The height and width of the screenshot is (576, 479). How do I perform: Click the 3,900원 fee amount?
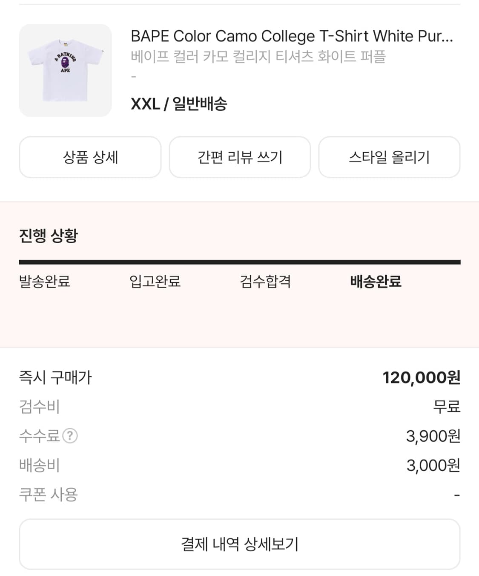(433, 436)
